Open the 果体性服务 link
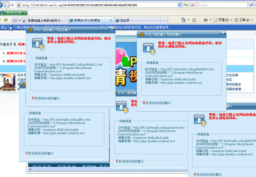 click(234, 84)
